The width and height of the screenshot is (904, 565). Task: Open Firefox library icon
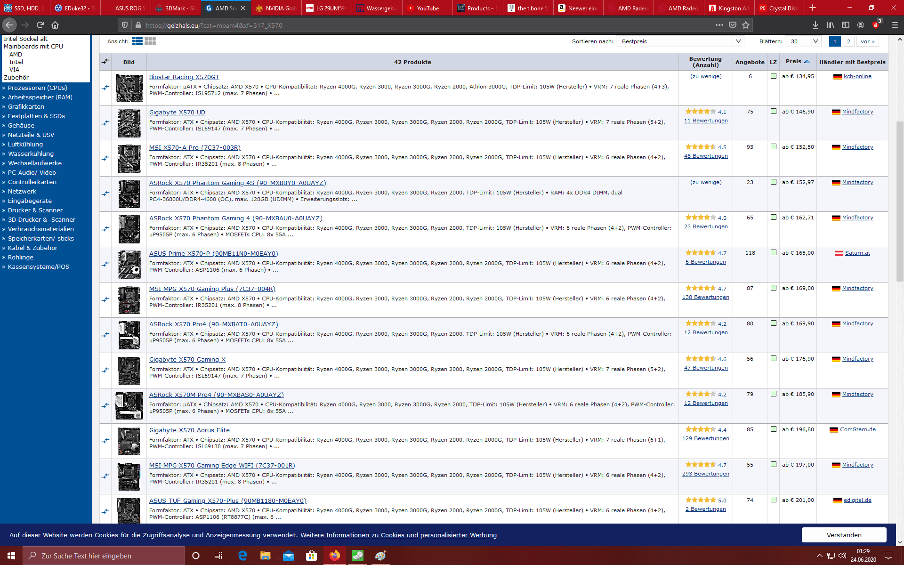[831, 25]
